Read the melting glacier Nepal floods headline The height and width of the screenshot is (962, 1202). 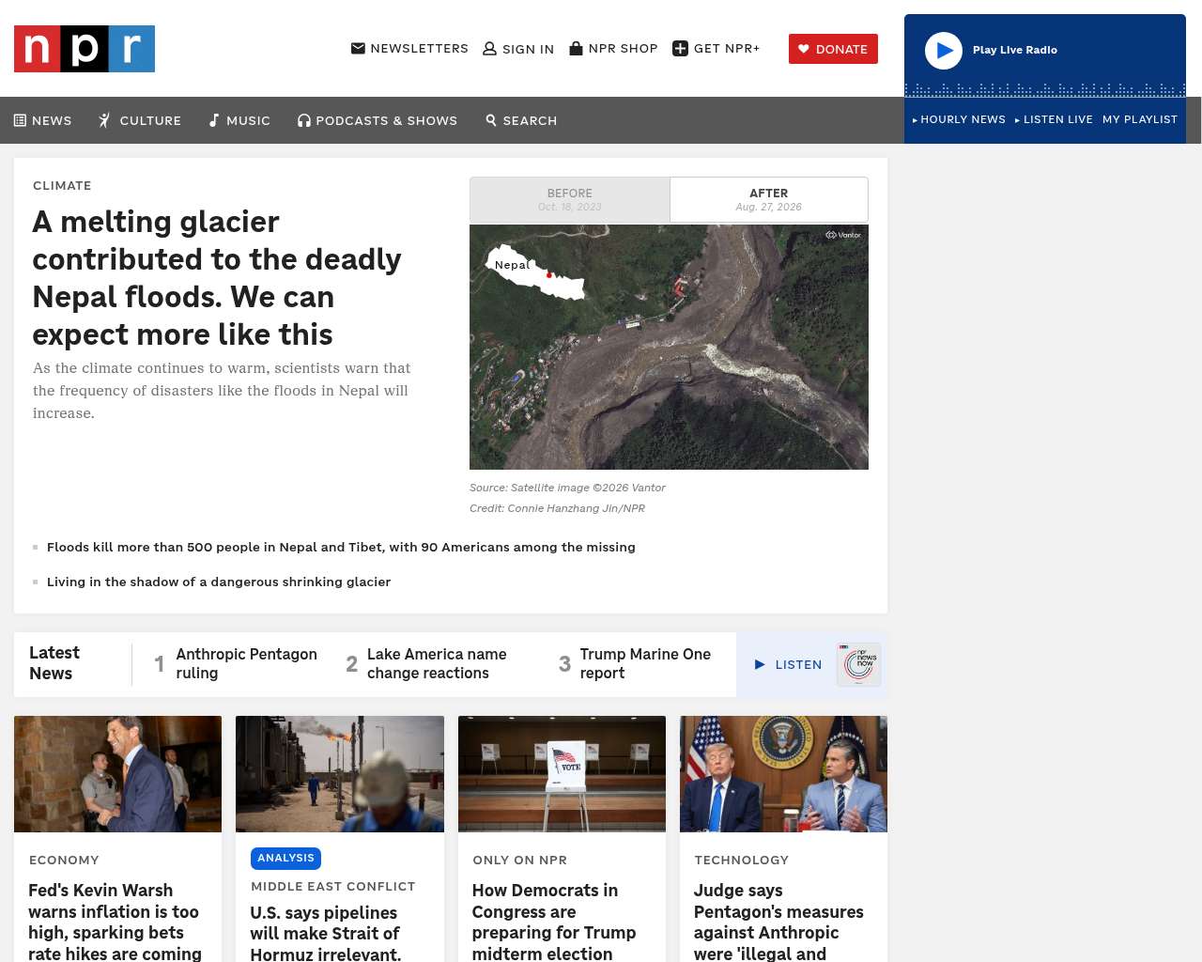pyautogui.click(x=217, y=278)
